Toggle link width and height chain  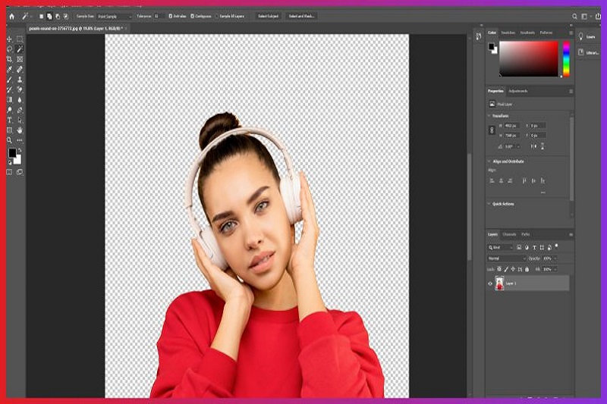492,130
